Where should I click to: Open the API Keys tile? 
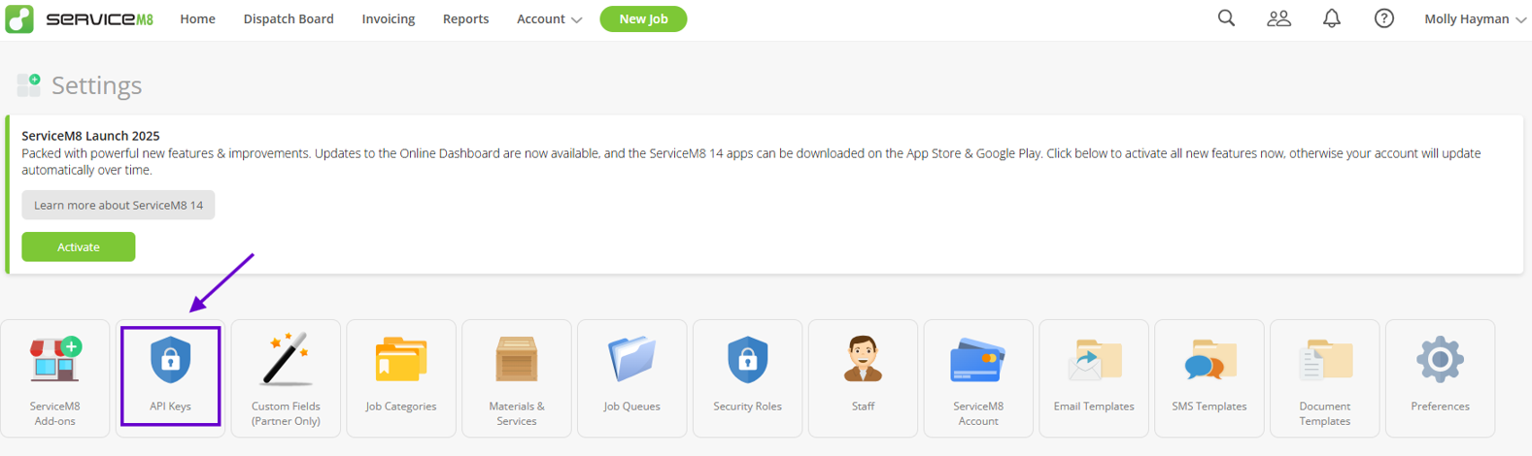(x=171, y=377)
